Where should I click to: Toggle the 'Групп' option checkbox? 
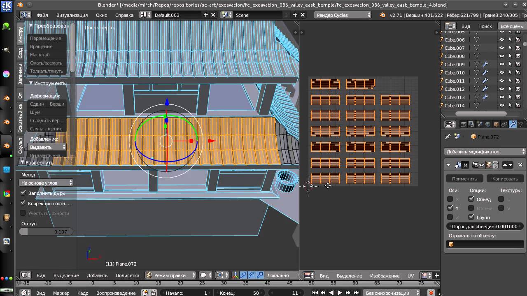[471, 217]
